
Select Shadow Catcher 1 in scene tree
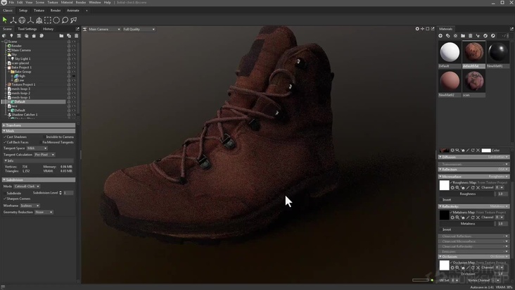click(x=24, y=114)
